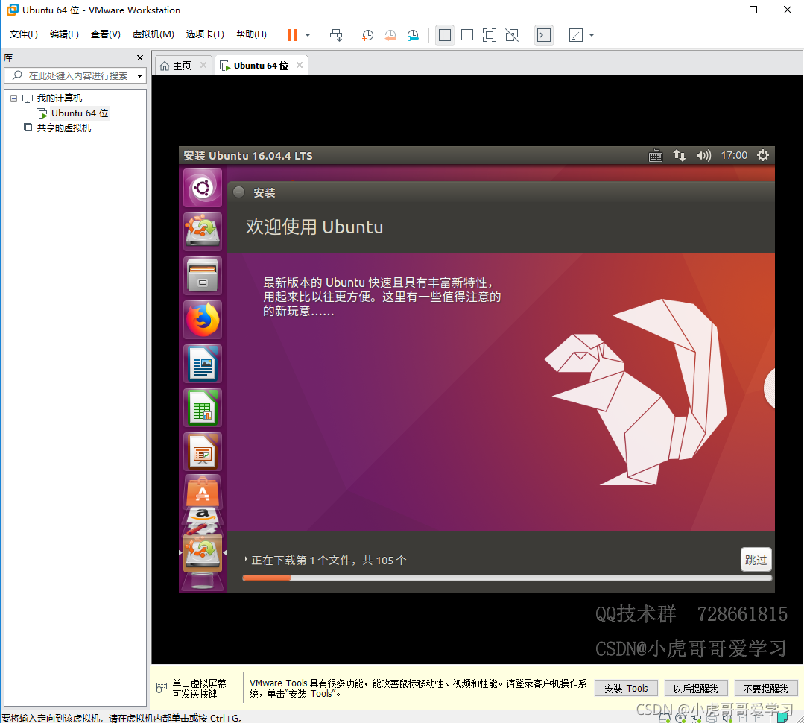Revert to previous snapshot icon
Viewport: 804px width, 723px height.
pyautogui.click(x=390, y=35)
